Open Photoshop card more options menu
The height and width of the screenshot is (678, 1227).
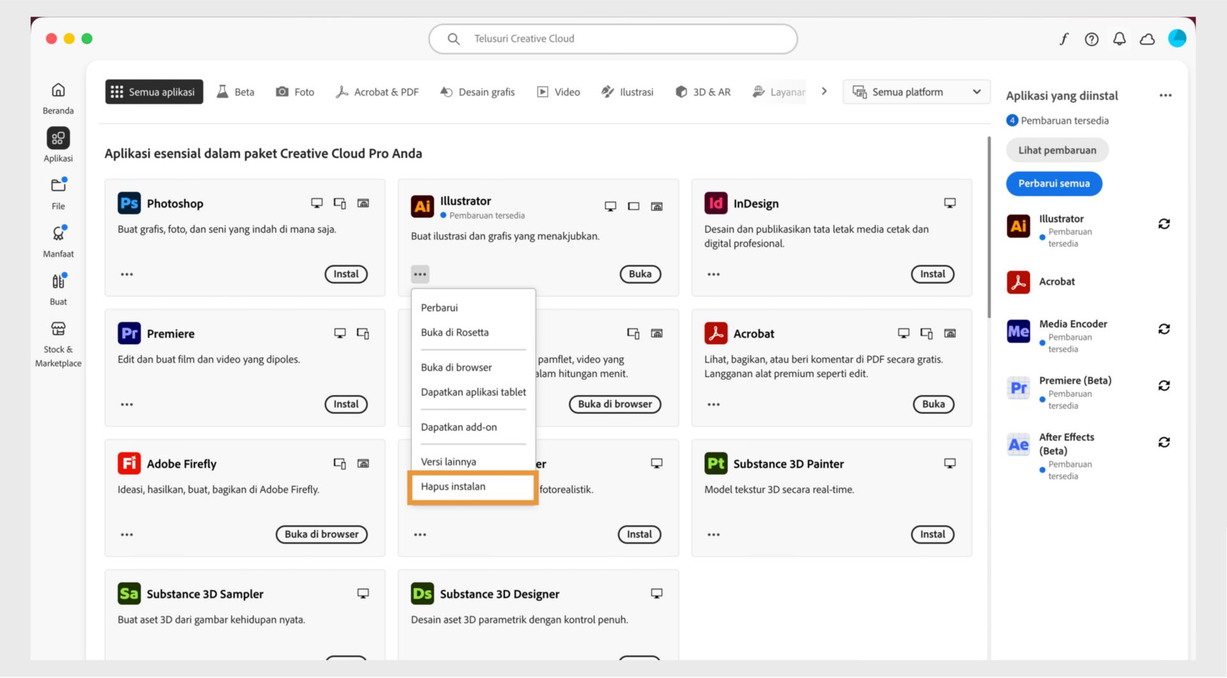[x=127, y=275]
